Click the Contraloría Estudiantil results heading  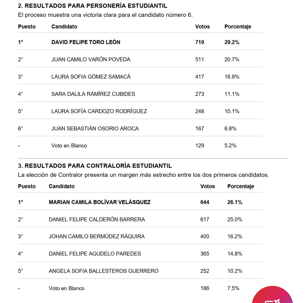point(95,166)
